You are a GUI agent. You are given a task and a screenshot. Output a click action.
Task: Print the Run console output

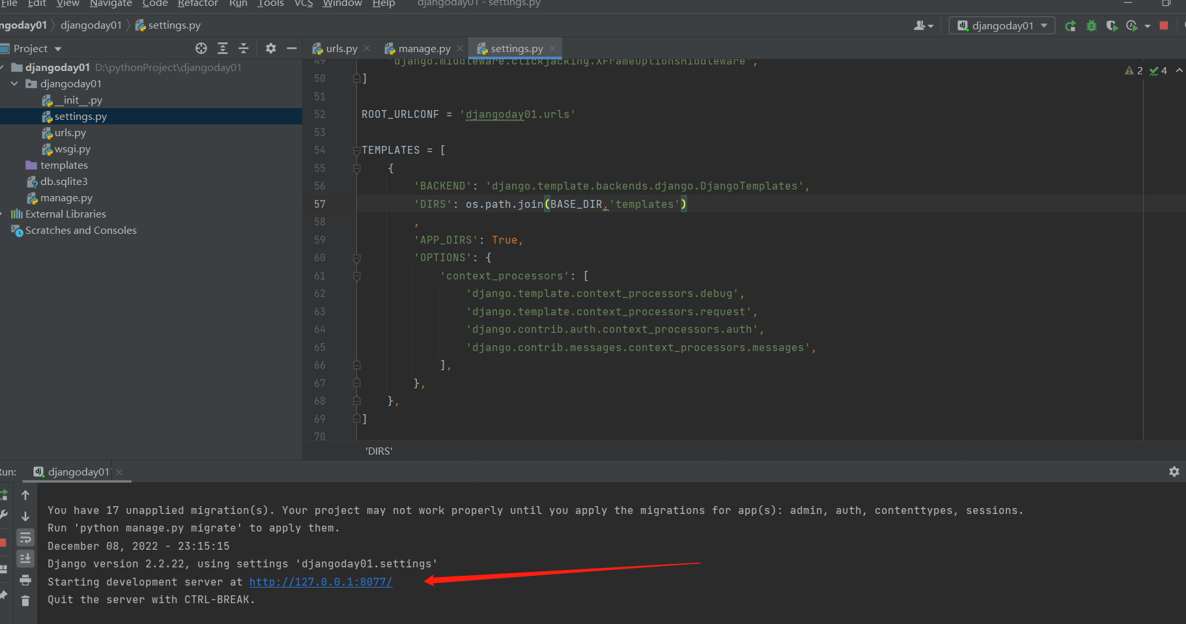pos(25,580)
